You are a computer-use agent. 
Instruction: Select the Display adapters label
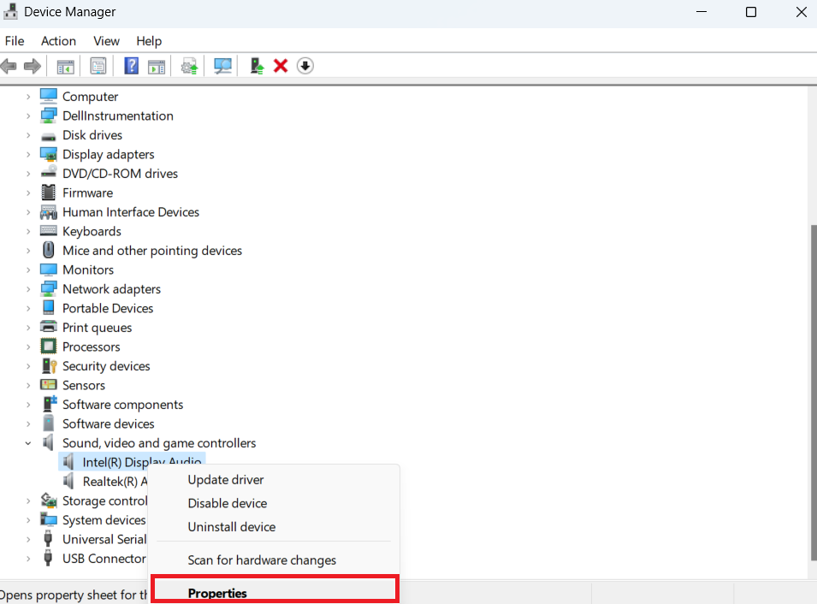click(x=109, y=154)
